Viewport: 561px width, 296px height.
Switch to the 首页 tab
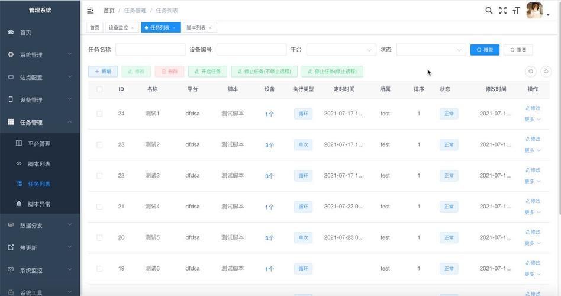pyautogui.click(x=95, y=28)
